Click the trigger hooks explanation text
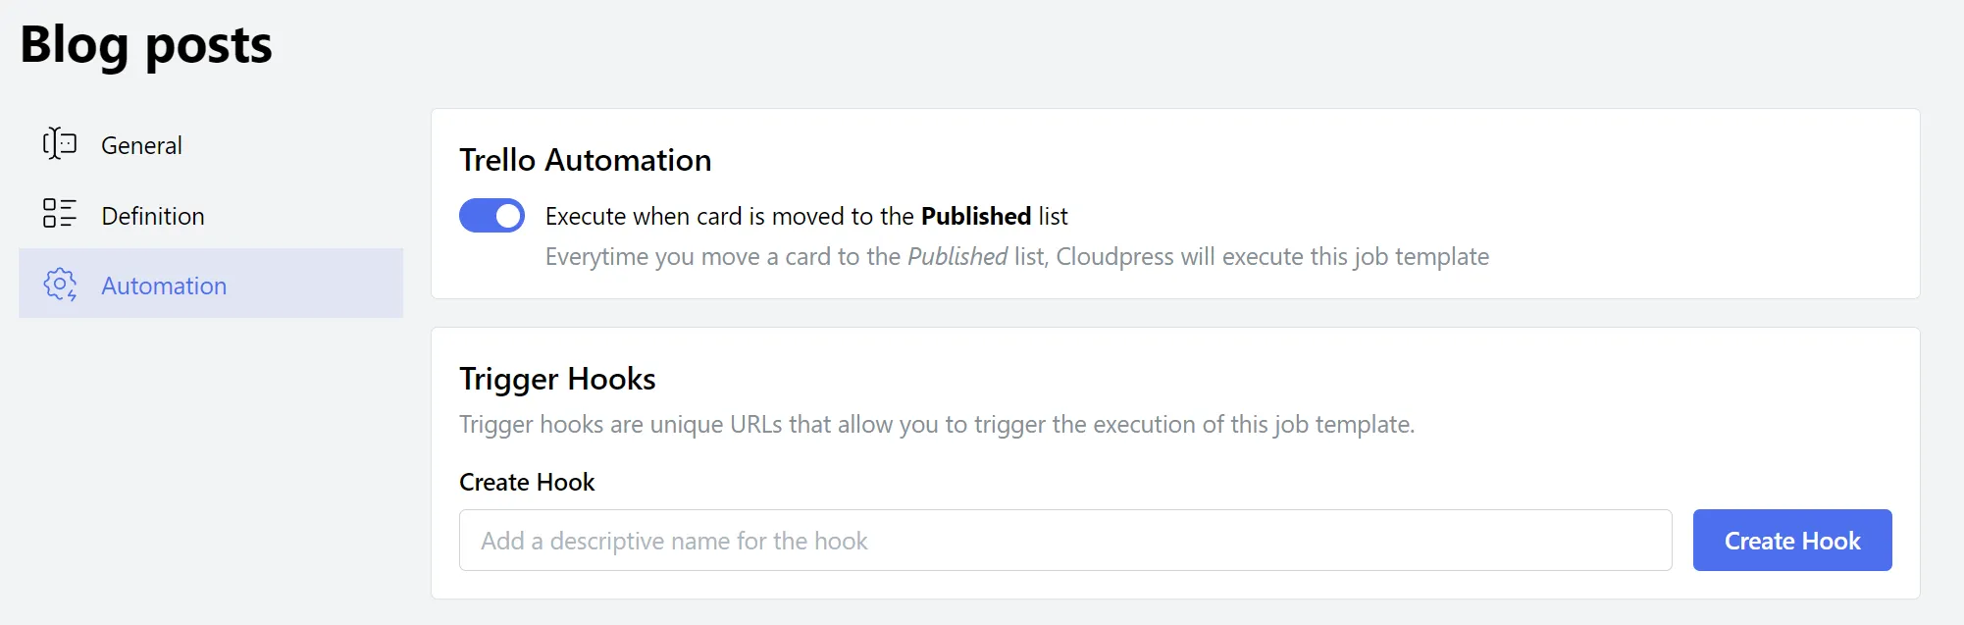The height and width of the screenshot is (625, 1964). (x=937, y=424)
